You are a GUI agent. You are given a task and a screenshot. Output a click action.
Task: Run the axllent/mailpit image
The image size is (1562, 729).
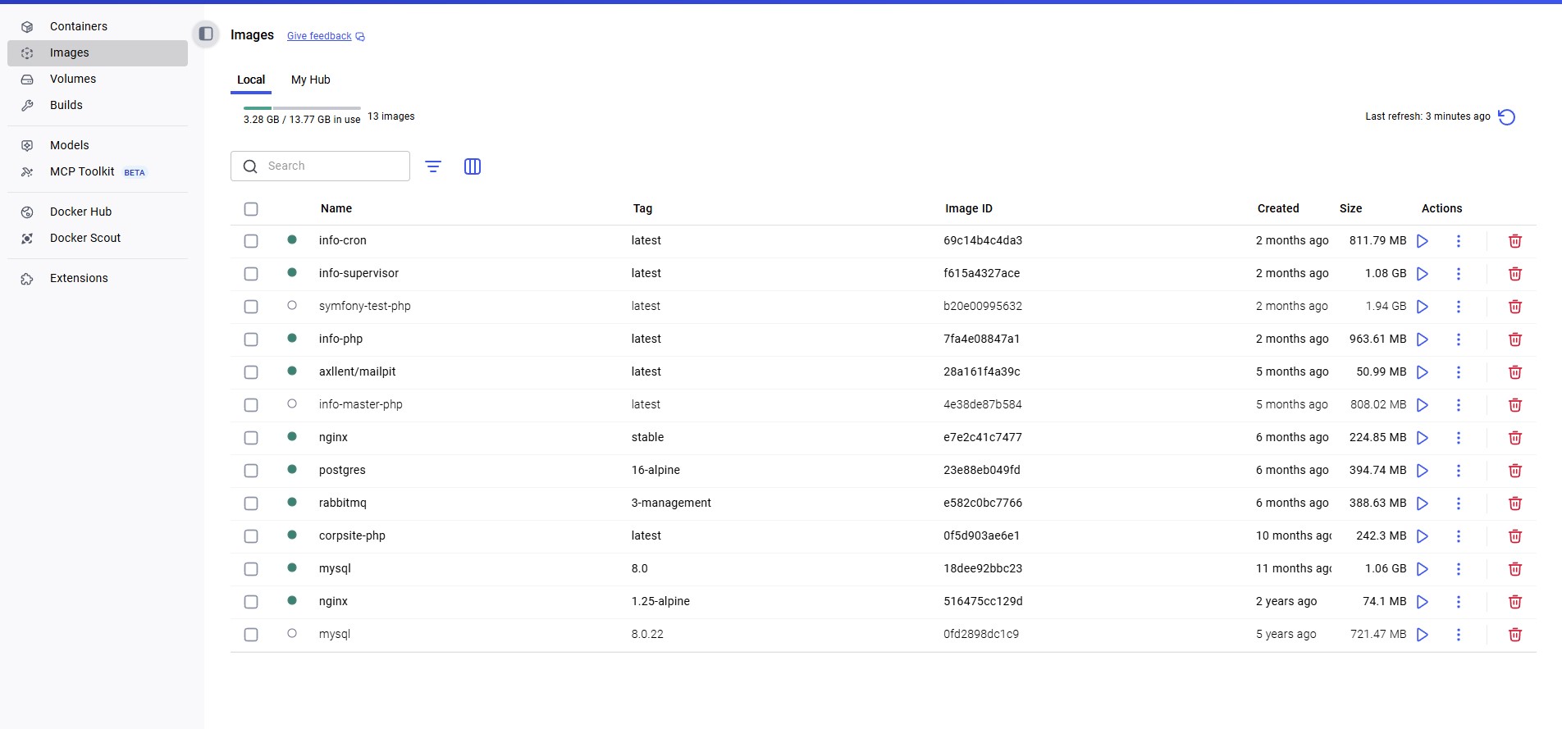point(1423,372)
